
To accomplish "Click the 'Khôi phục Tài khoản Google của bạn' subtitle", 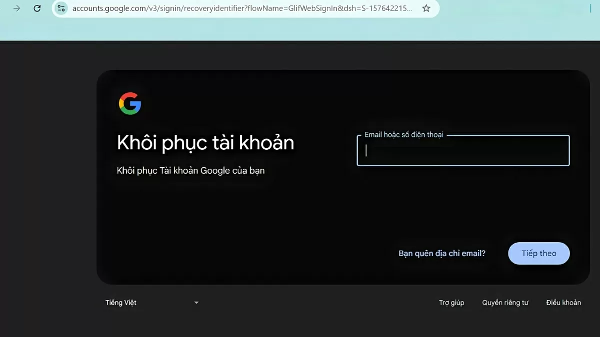I will [x=190, y=171].
